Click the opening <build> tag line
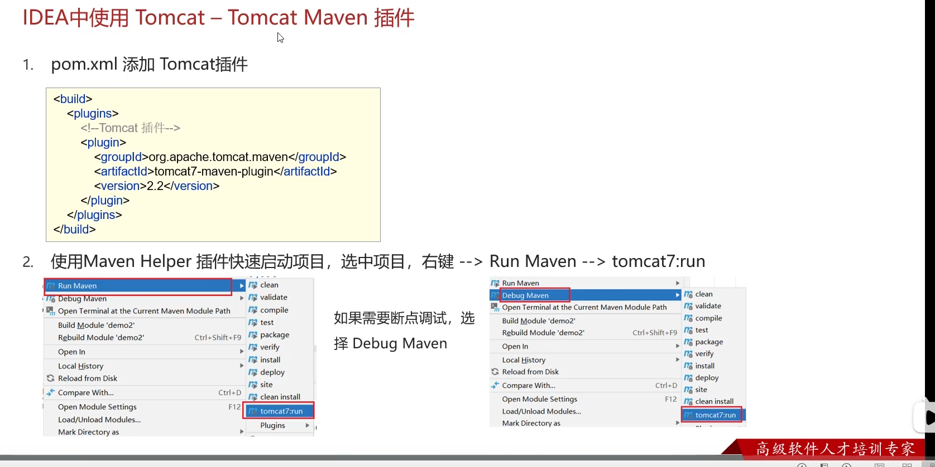The image size is (935, 467). pyautogui.click(x=73, y=99)
